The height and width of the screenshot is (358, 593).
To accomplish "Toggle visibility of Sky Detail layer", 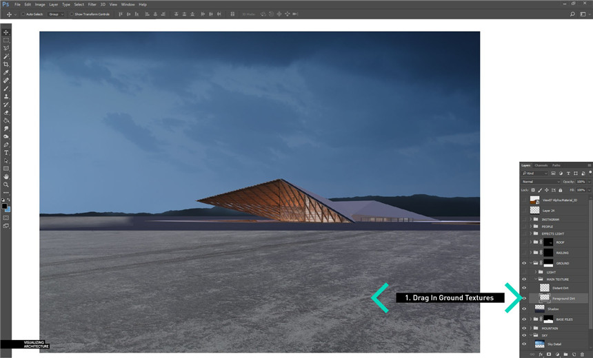I will point(524,344).
